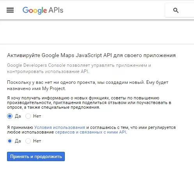Select Да radio to accept terms
This screenshot has height=172, width=194.
pyautogui.click(x=10, y=141)
